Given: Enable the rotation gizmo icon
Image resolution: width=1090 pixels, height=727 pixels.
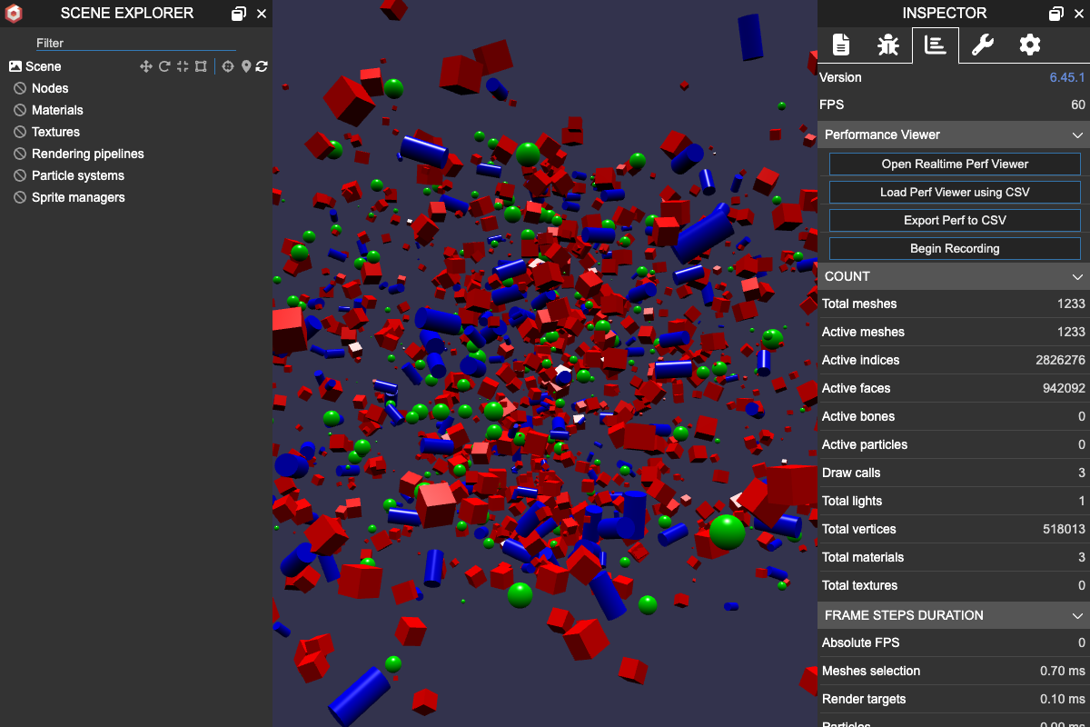Looking at the screenshot, I should click(x=164, y=66).
